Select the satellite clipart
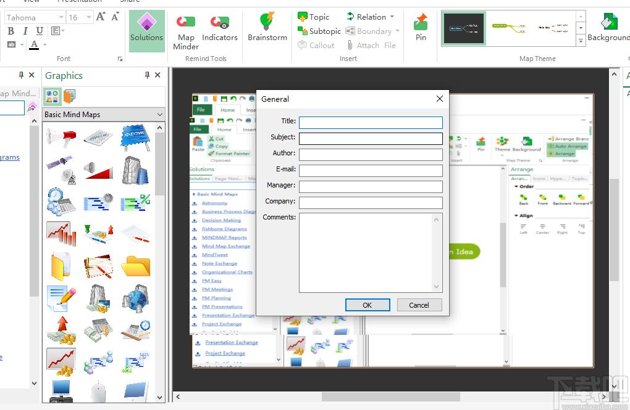The image size is (630, 410). click(62, 170)
